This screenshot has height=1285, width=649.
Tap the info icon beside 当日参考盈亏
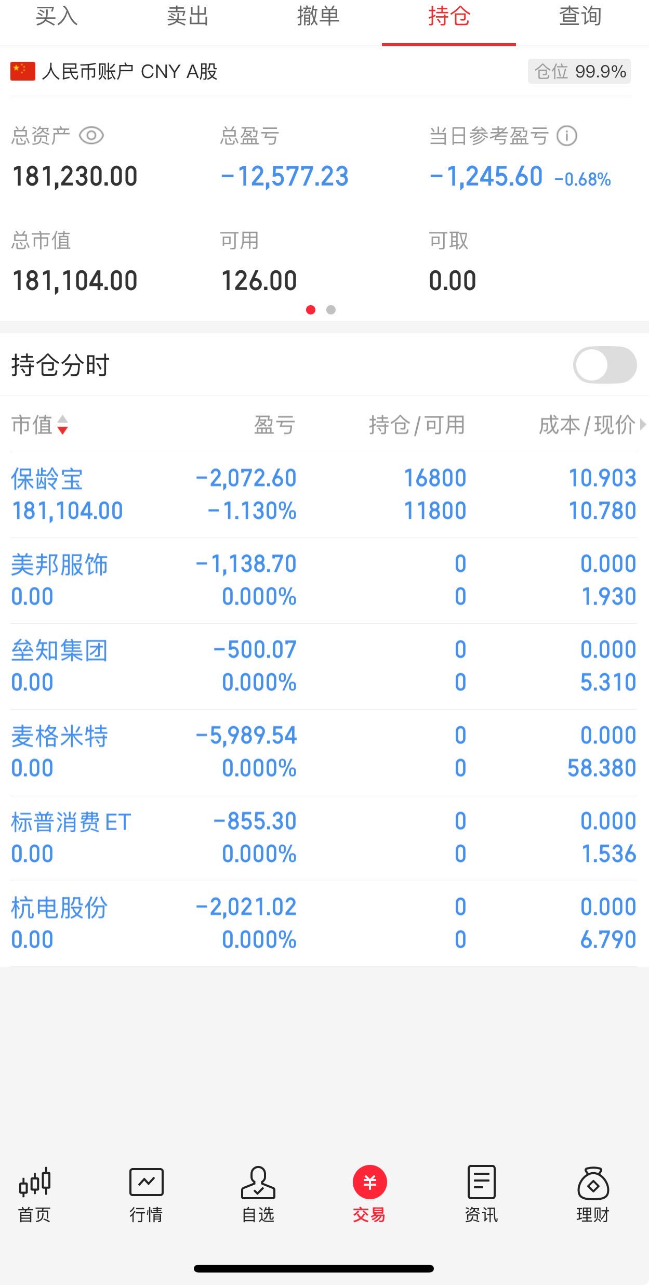(x=567, y=136)
